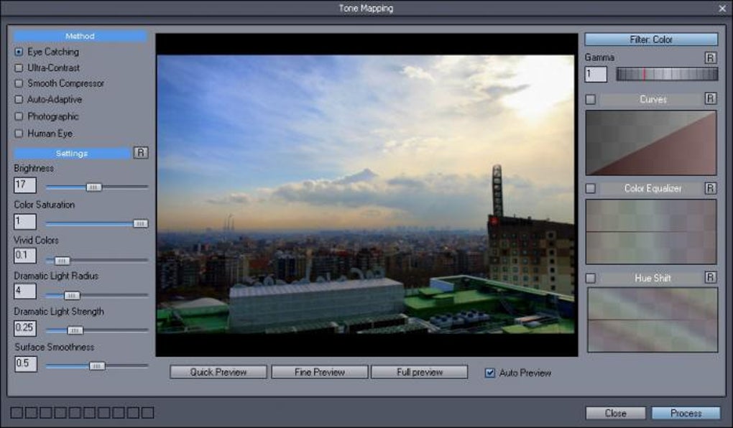Reset Gamma using its R button
Viewport: 733px width, 428px height.
point(710,57)
